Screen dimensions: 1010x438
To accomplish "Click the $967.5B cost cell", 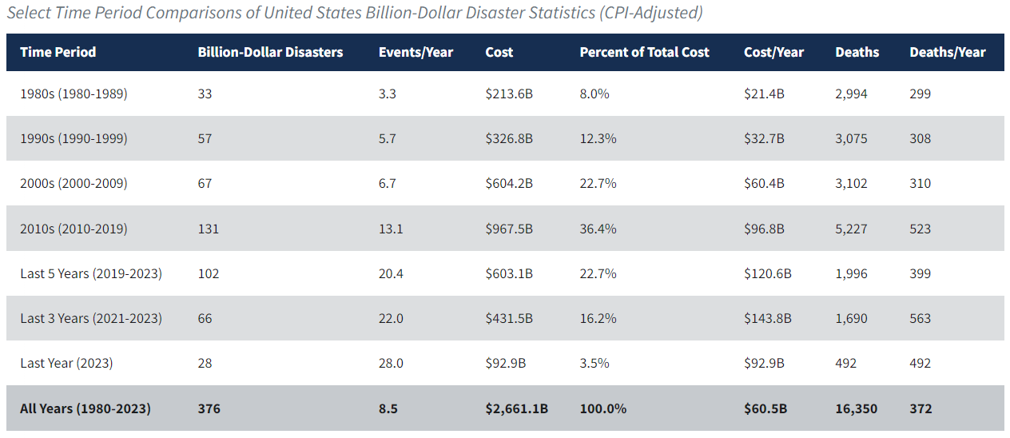I will [x=509, y=229].
